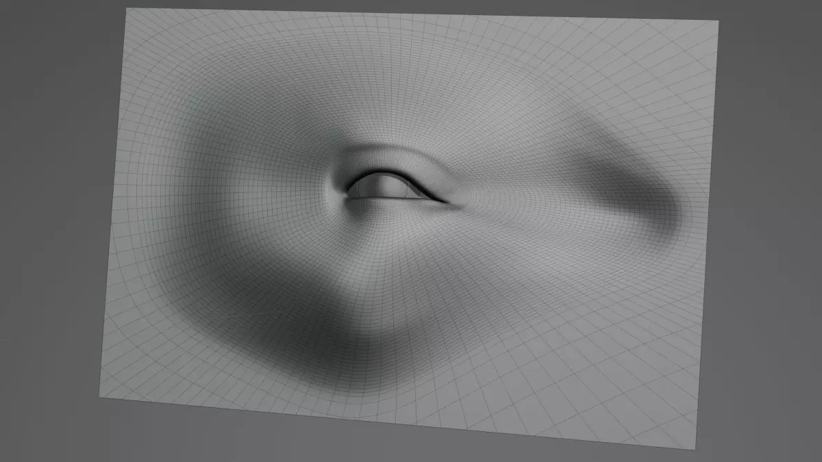This screenshot has width=822, height=462.
Task: Select the bottom-left corner of the mesh plane
Action: pyautogui.click(x=101, y=395)
